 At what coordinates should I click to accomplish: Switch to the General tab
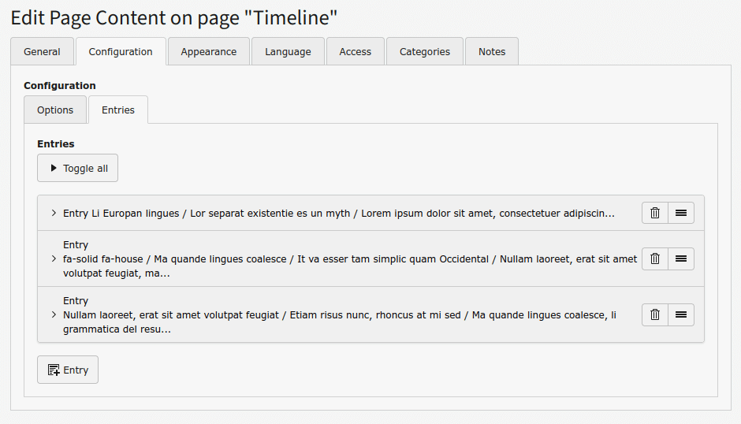pyautogui.click(x=42, y=52)
